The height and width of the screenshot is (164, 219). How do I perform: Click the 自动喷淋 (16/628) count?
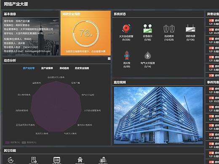(169, 40)
